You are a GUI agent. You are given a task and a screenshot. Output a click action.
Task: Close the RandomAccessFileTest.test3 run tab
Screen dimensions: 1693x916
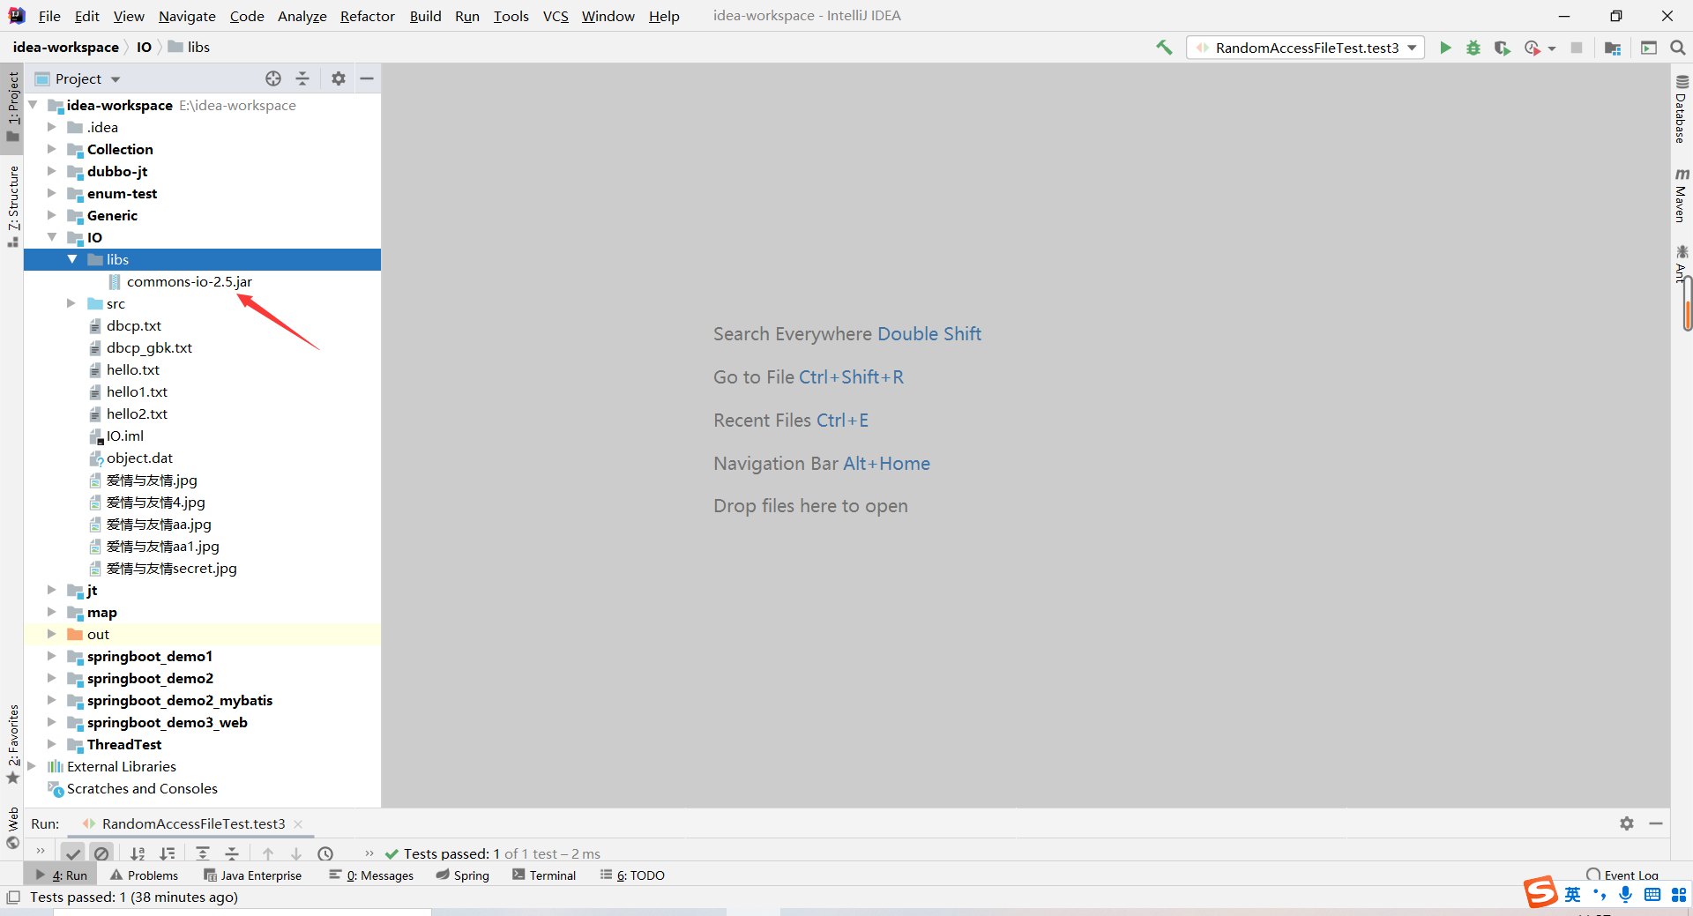click(x=298, y=823)
